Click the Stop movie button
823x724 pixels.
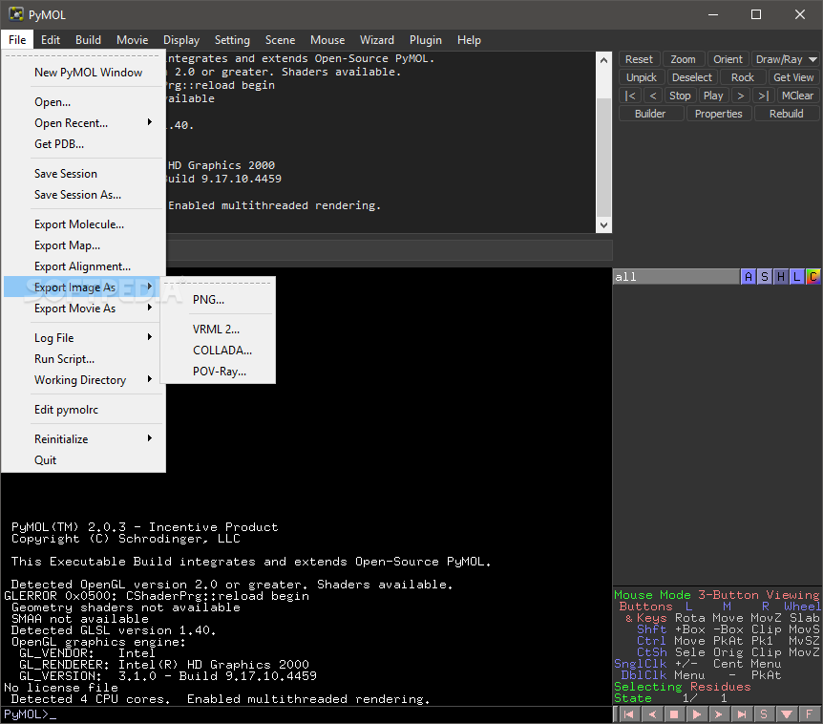680,96
